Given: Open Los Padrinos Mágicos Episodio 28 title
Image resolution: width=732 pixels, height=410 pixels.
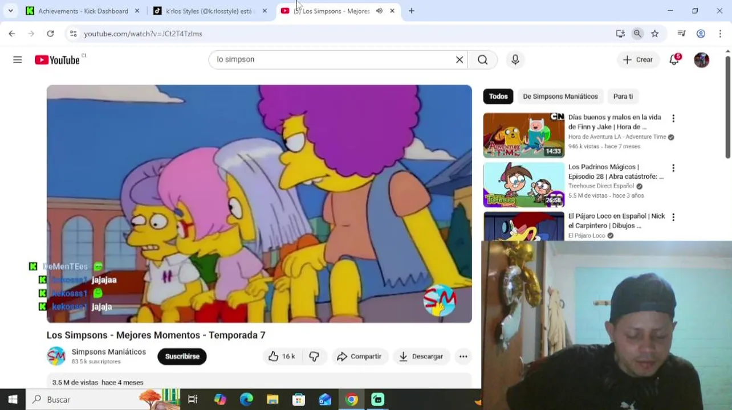Looking at the screenshot, I should [616, 171].
